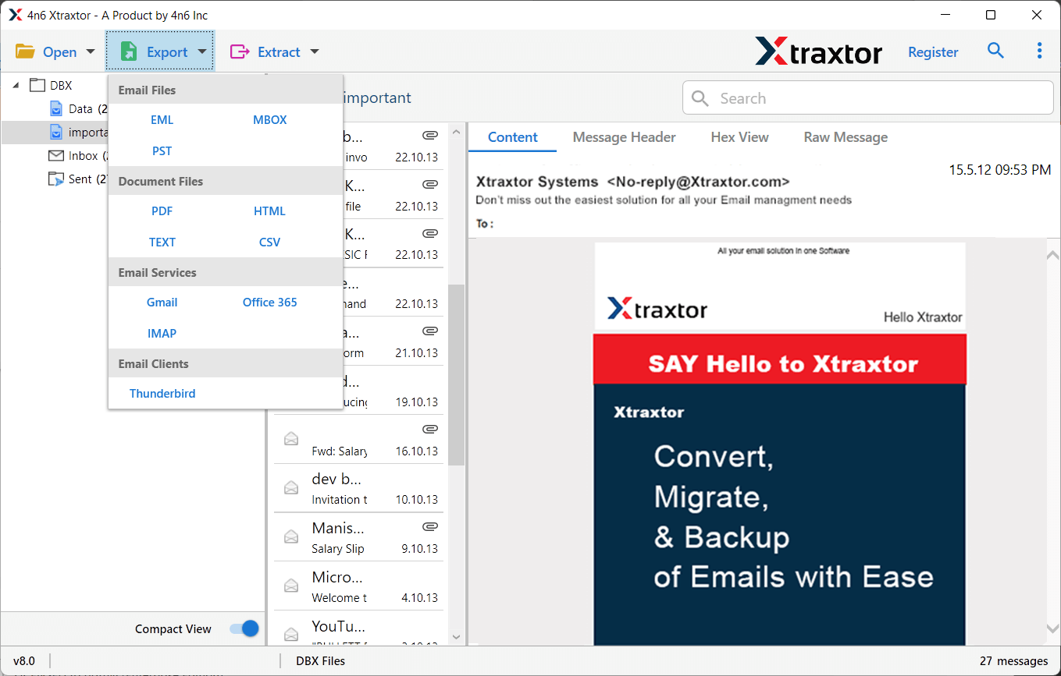Click the sender address No-reply@Xtraxtor.com
The image size is (1061, 676).
(699, 182)
